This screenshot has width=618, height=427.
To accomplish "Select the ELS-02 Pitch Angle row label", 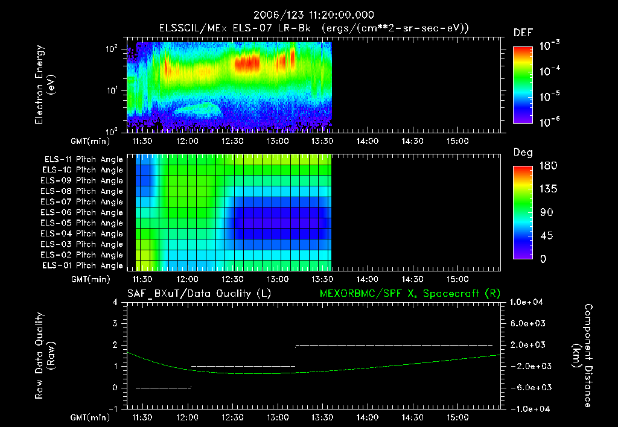I will (82, 255).
